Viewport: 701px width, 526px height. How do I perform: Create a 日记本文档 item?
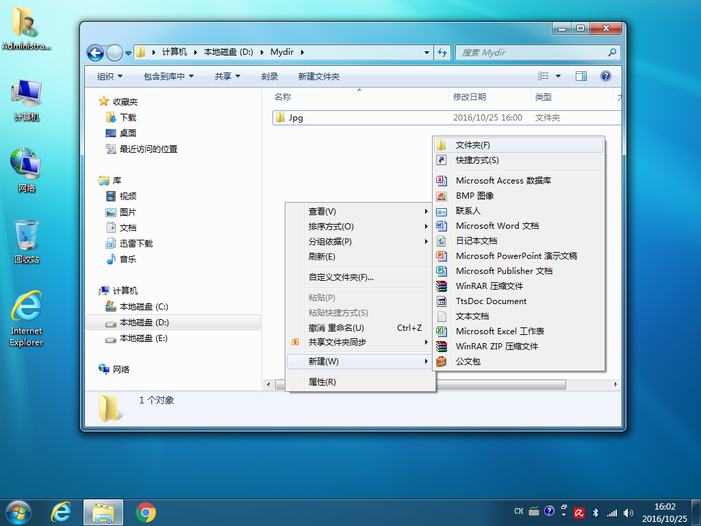point(519,240)
